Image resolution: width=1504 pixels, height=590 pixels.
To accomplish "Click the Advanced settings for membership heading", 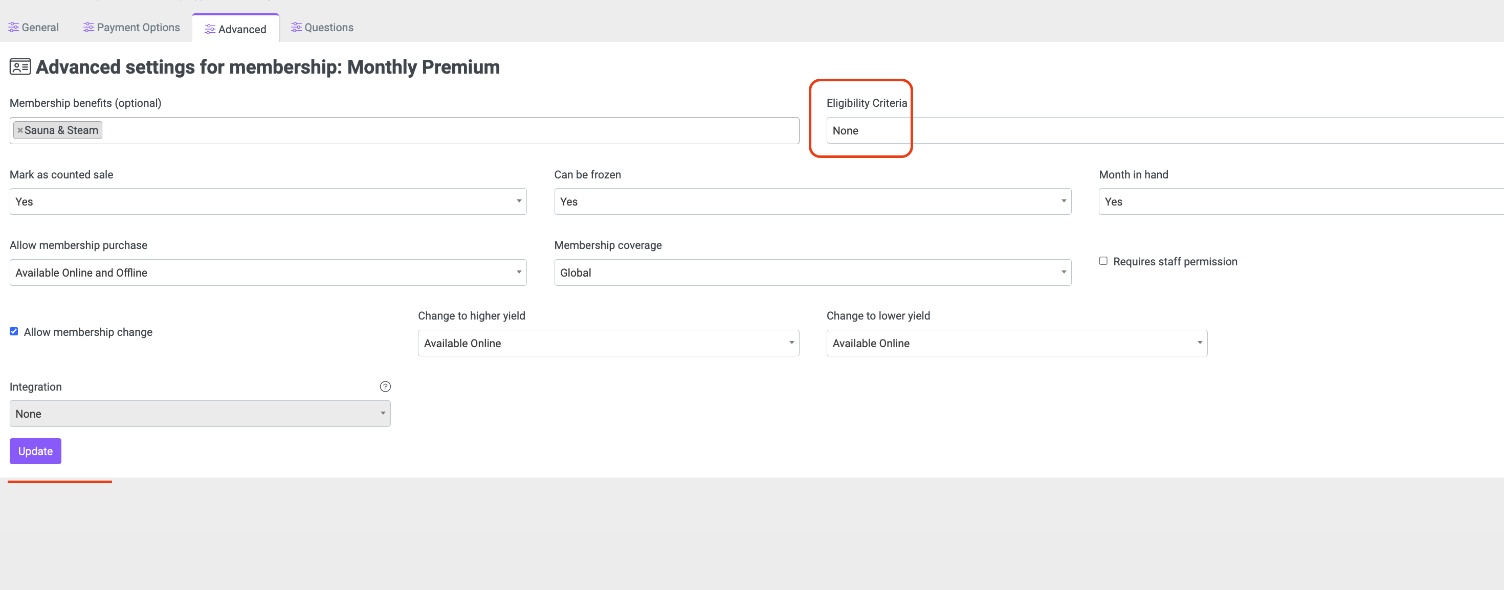I will tap(268, 67).
